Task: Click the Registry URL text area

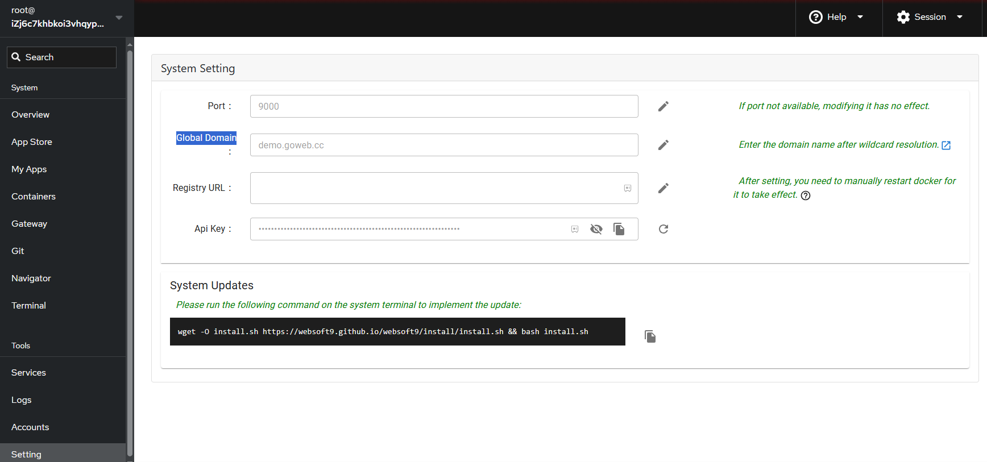Action: point(435,188)
